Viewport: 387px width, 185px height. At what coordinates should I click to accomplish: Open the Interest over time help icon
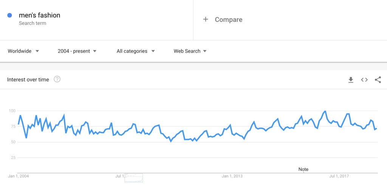[x=57, y=79]
